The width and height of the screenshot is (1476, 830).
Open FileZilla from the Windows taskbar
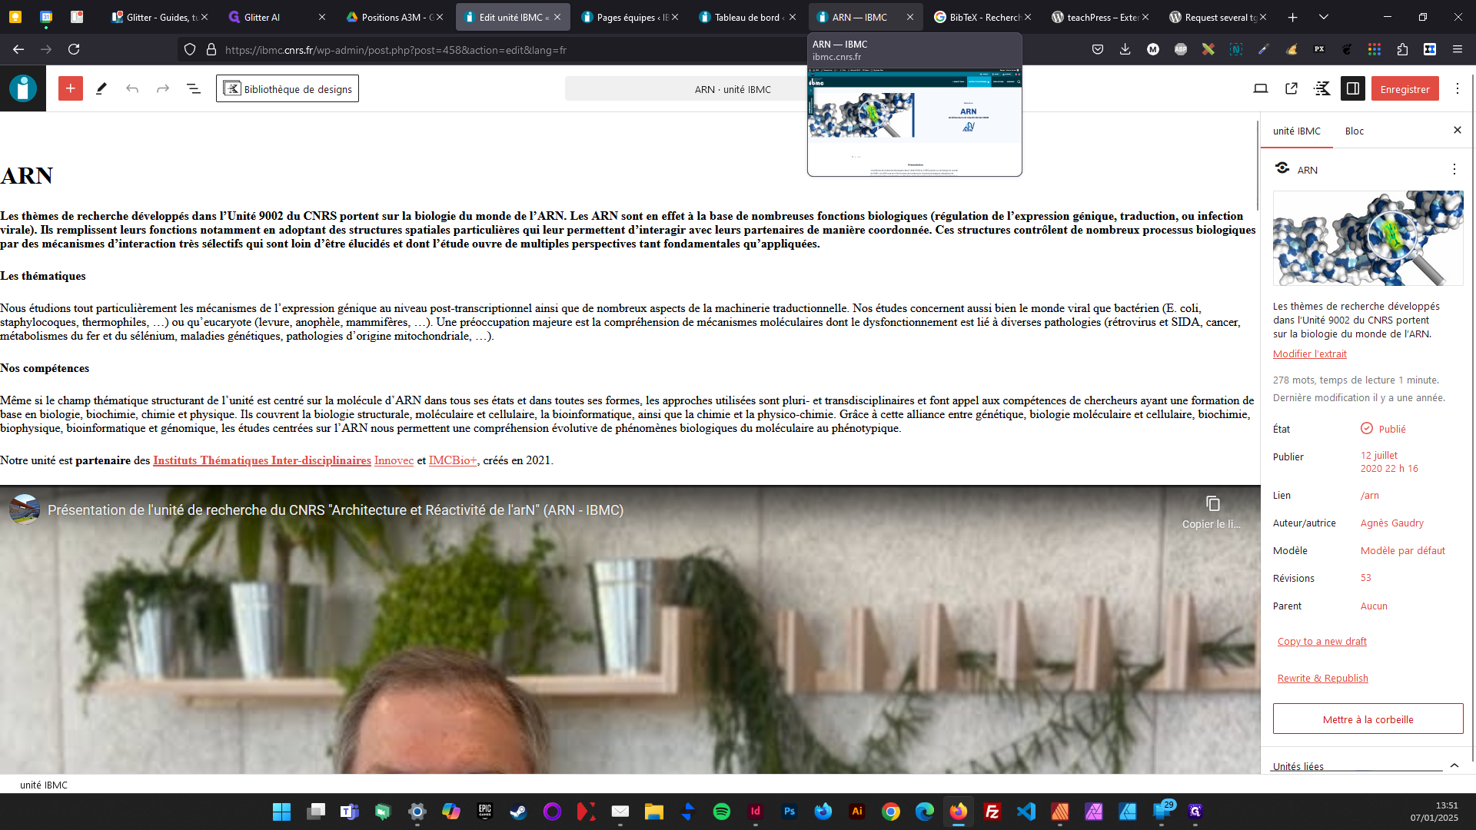[992, 812]
